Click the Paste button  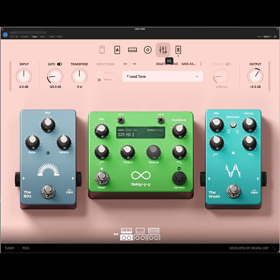(x=42, y=37)
